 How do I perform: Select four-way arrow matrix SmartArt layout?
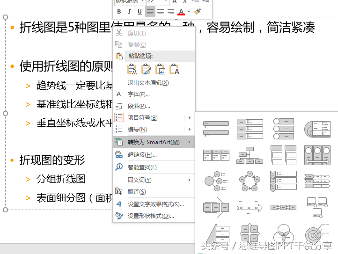tap(250, 233)
